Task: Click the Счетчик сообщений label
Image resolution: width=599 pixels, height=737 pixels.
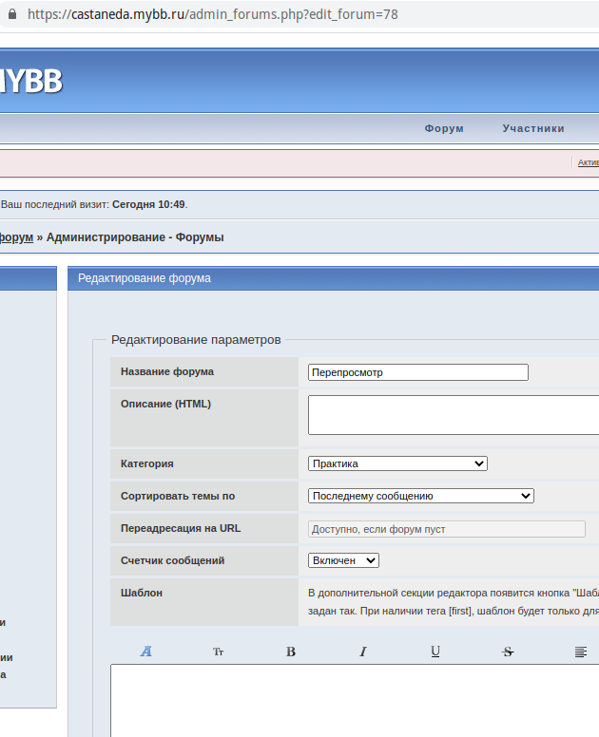Action: (173, 560)
